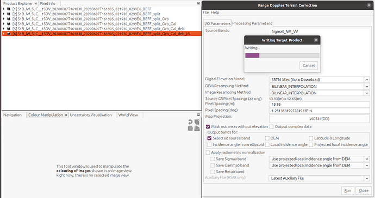375x198 pixels.
Task: Check Save Gamma0 band
Action: tap(212, 165)
